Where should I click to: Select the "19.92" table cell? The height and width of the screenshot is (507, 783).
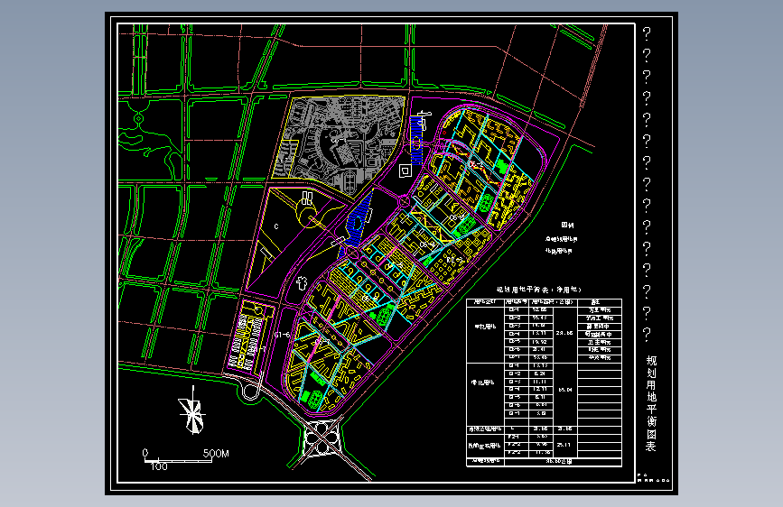click(540, 342)
